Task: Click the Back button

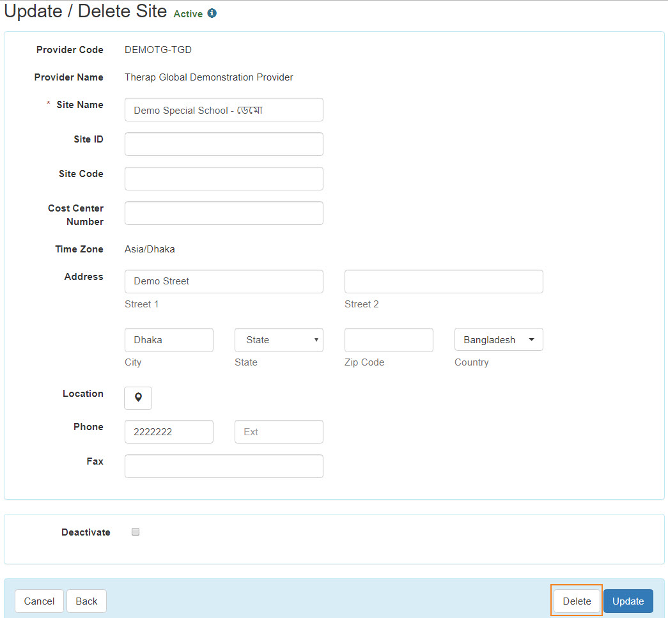Action: (86, 601)
